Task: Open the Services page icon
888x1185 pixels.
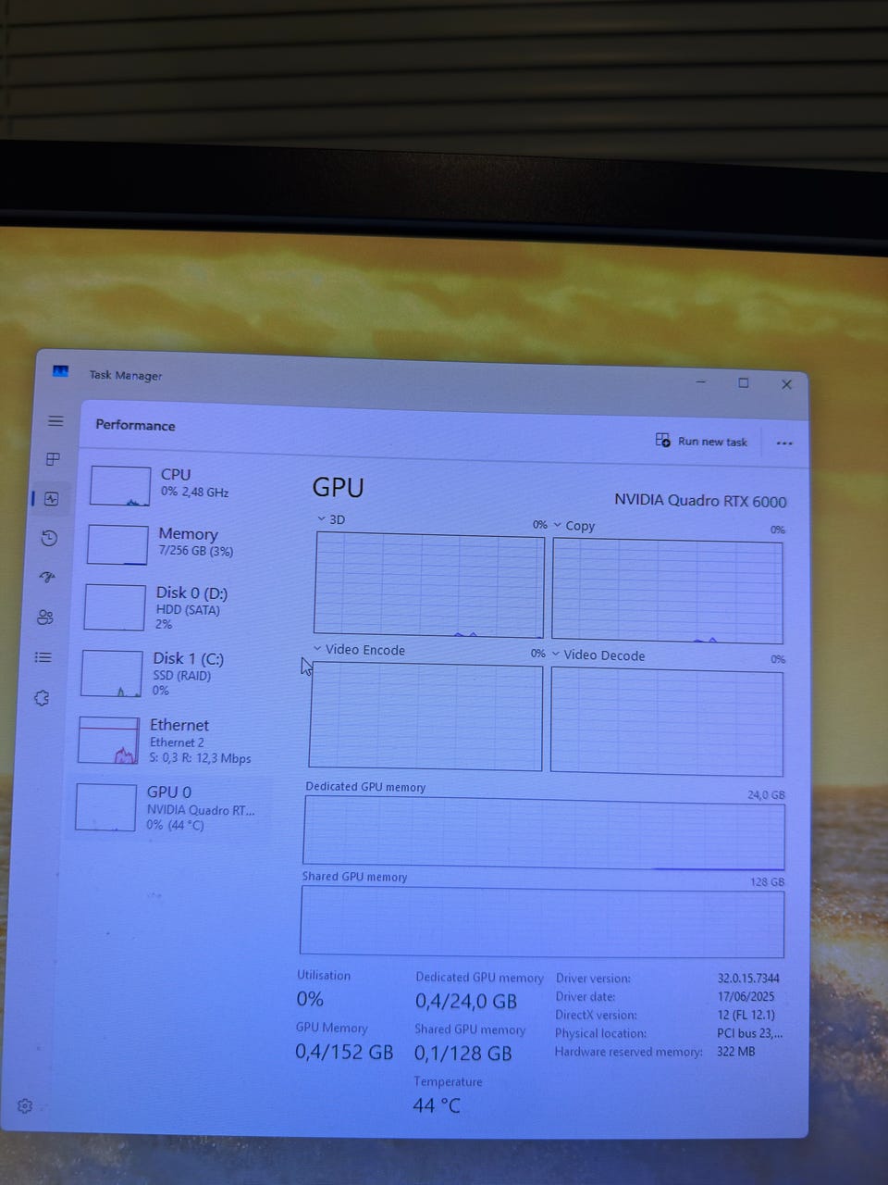Action: coord(42,698)
